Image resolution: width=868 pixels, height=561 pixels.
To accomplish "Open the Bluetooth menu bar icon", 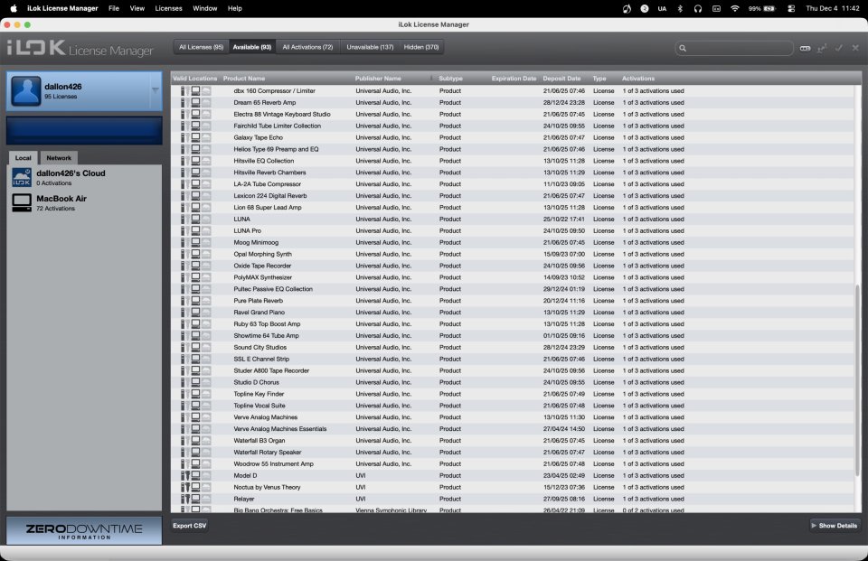I will click(680, 8).
